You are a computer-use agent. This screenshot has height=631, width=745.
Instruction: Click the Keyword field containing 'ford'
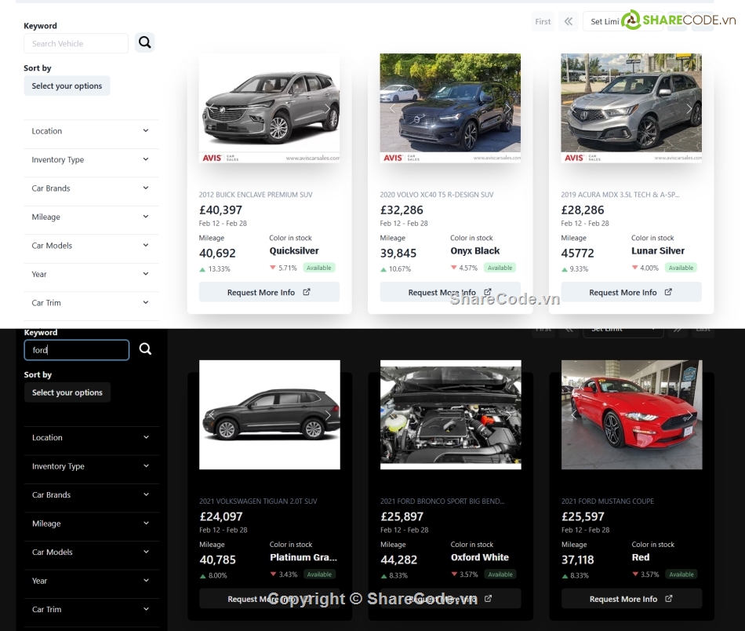tap(76, 350)
